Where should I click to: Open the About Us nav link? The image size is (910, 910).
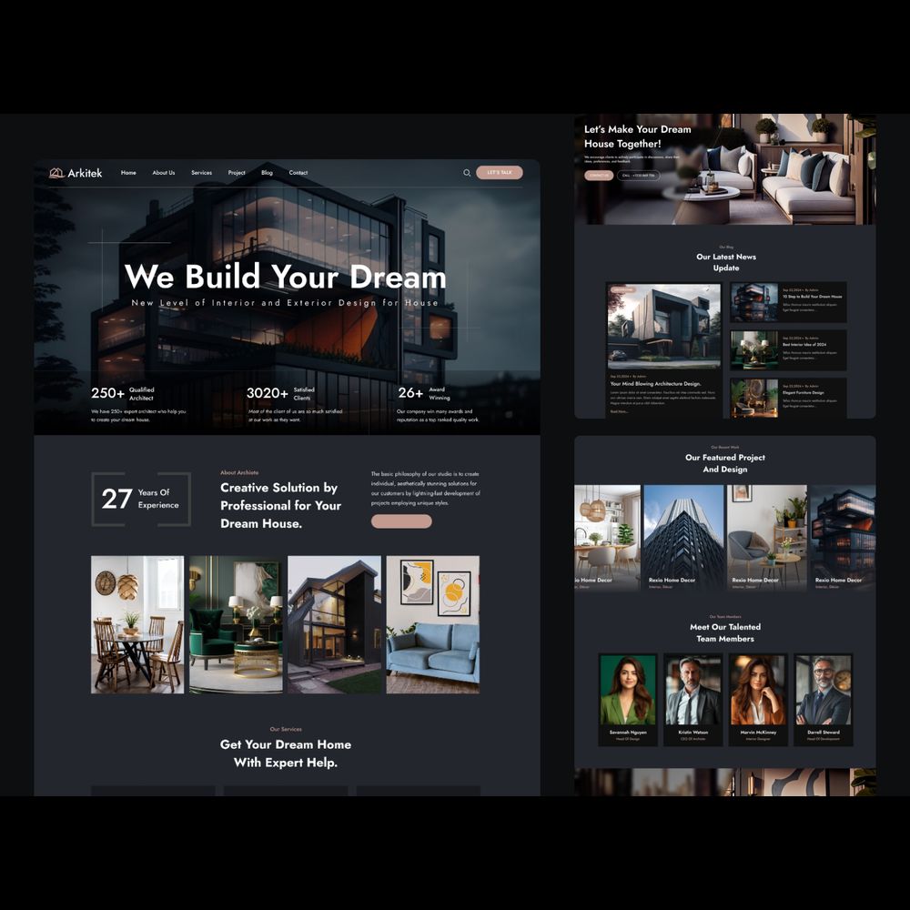tap(164, 173)
